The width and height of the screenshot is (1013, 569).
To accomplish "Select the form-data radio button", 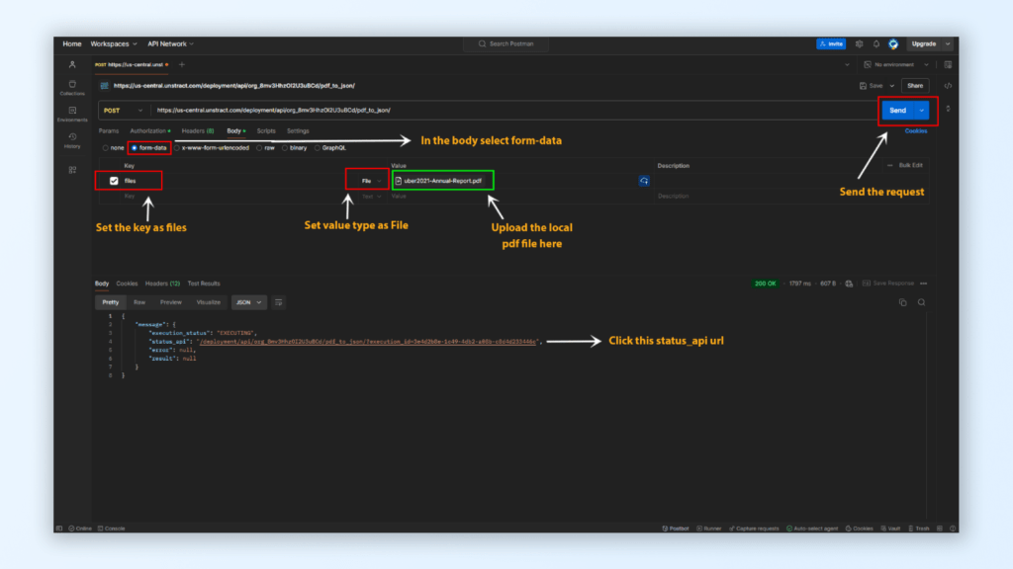I will pyautogui.click(x=135, y=148).
